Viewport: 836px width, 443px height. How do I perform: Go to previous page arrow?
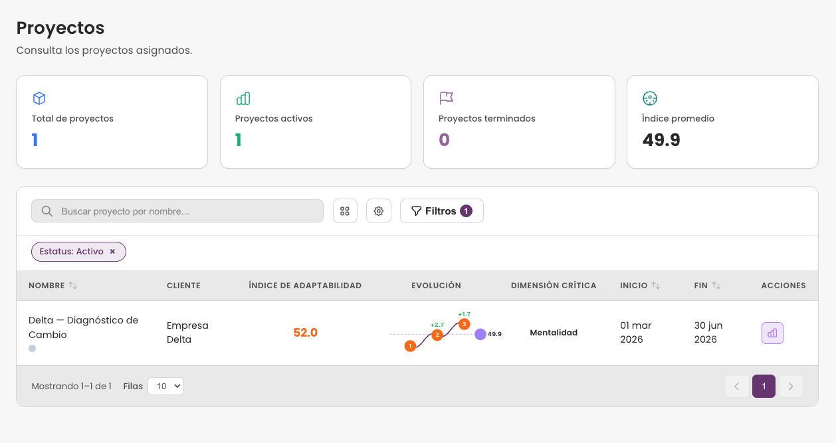[737, 387]
